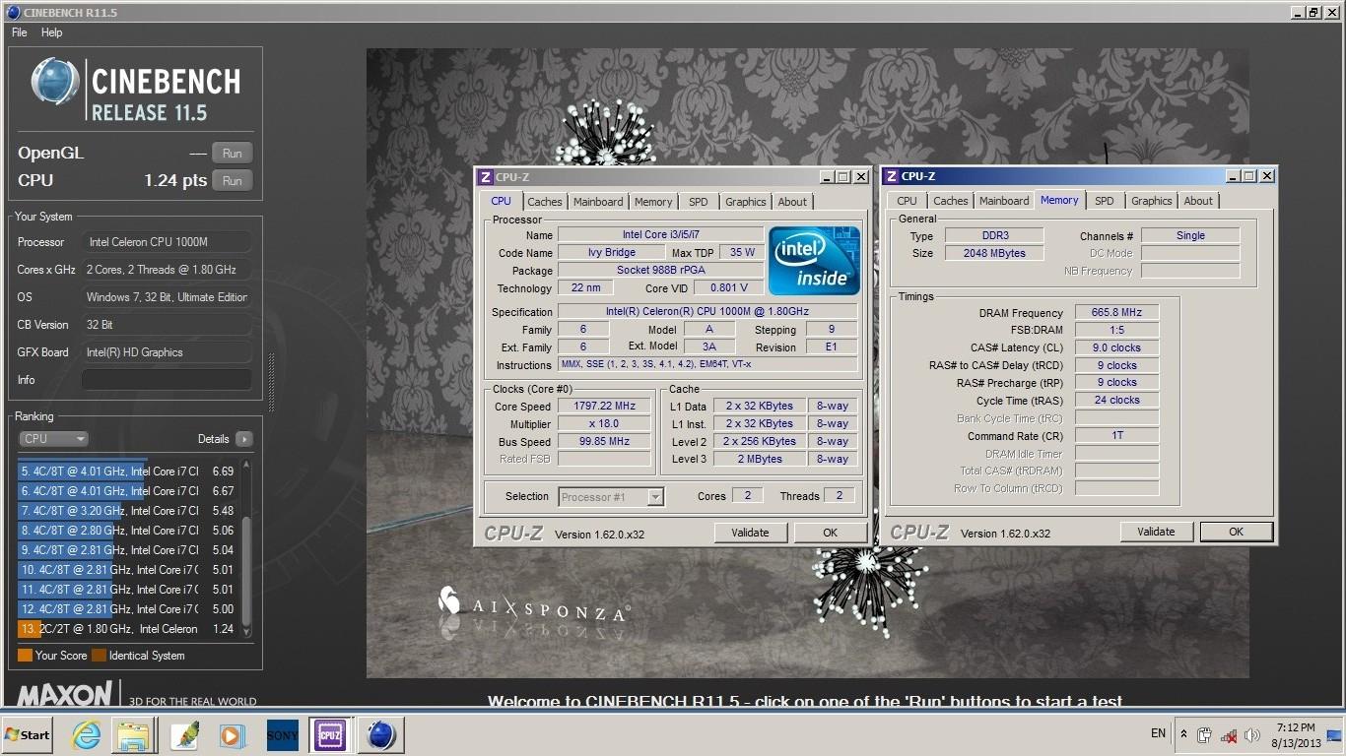Screen dimensions: 1346x756
Task: Switch to CPU-Z via its taskbar icon
Action: pyautogui.click(x=329, y=734)
